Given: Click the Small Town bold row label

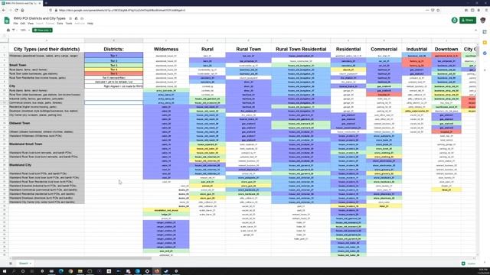Looking at the screenshot, I should click(x=18, y=65).
